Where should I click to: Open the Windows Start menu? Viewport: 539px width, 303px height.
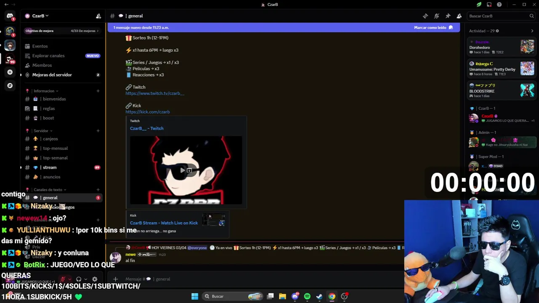195,296
